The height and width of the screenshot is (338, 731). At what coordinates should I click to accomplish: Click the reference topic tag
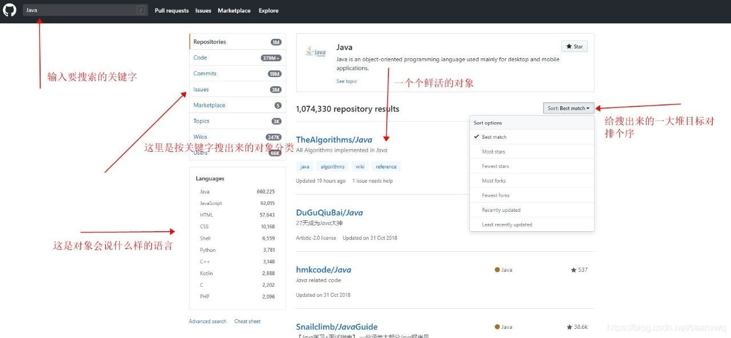point(386,167)
